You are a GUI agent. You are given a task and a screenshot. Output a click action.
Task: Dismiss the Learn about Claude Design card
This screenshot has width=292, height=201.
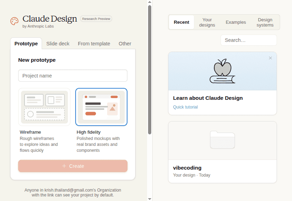[270, 58]
